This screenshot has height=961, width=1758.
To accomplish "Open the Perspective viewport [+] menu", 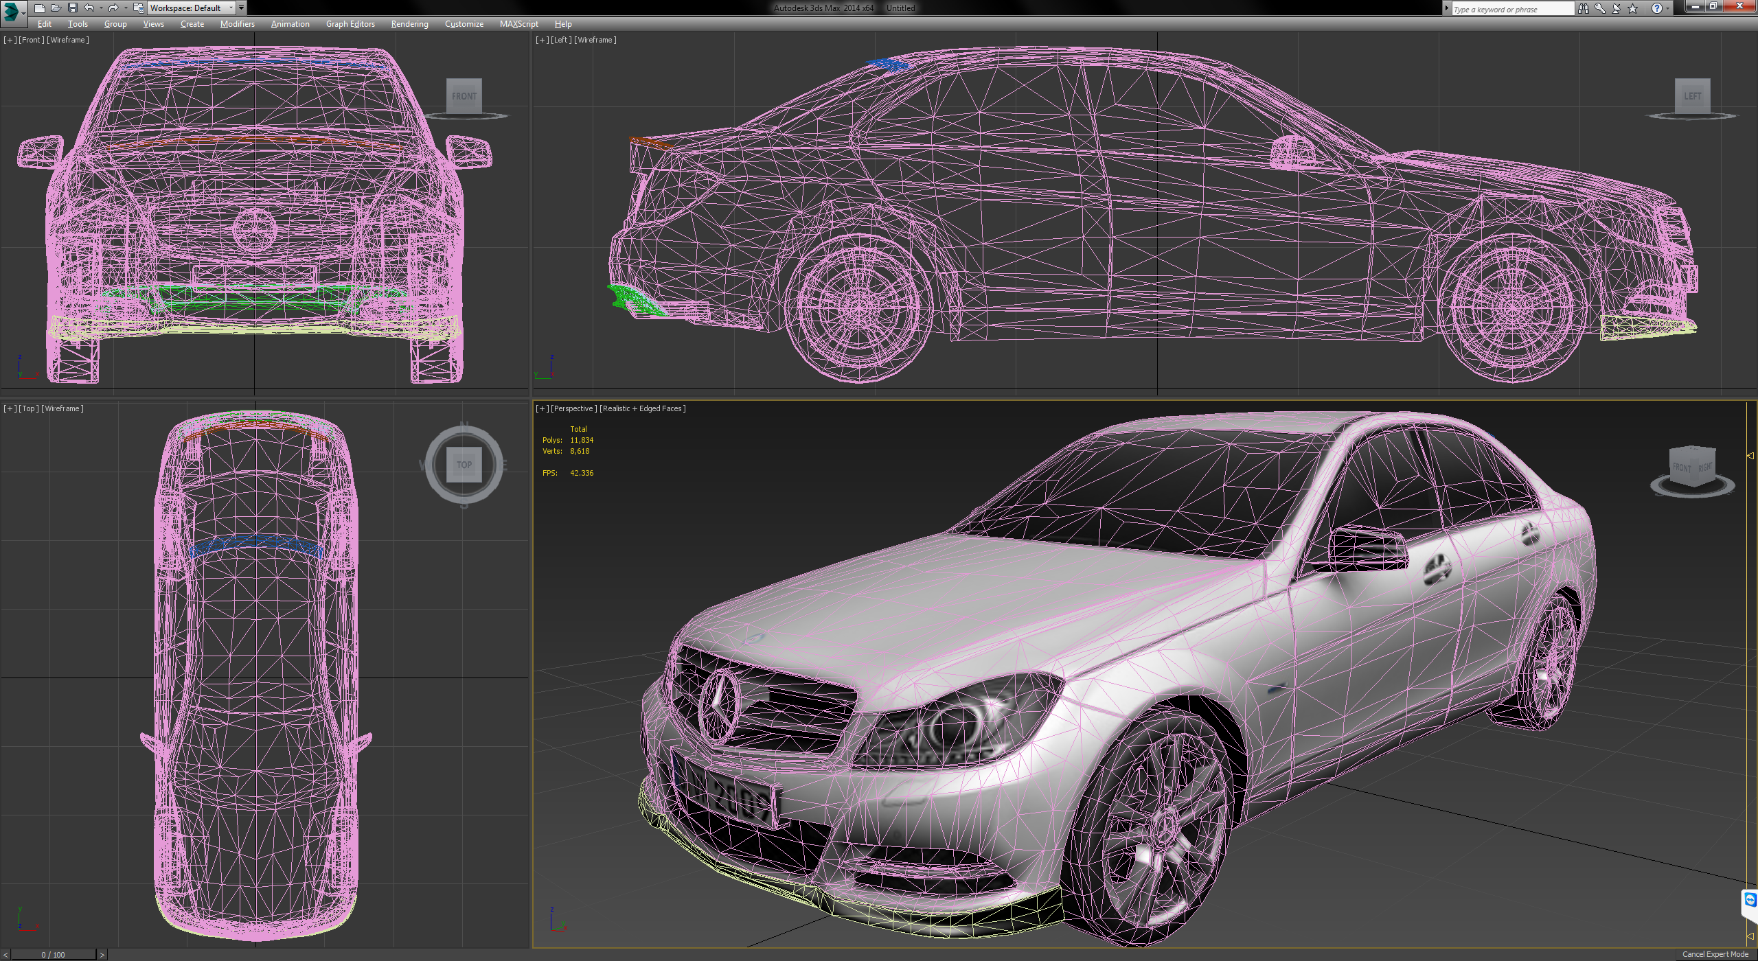I will (541, 408).
